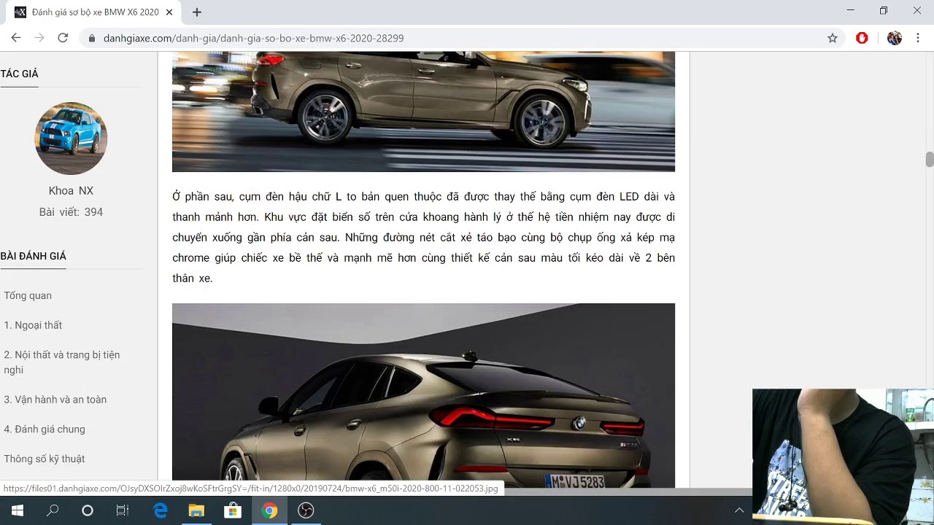
Task: Open author Khoa NX profile link
Action: click(71, 191)
